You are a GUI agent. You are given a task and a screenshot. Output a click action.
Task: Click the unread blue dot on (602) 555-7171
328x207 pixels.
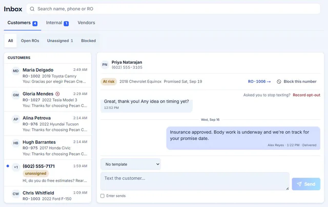[x=8, y=166]
